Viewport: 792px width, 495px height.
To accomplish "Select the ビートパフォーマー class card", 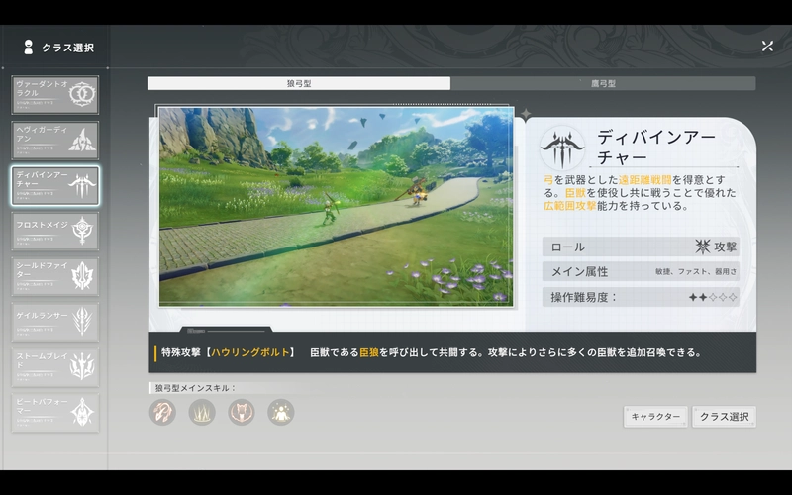I will [55, 413].
